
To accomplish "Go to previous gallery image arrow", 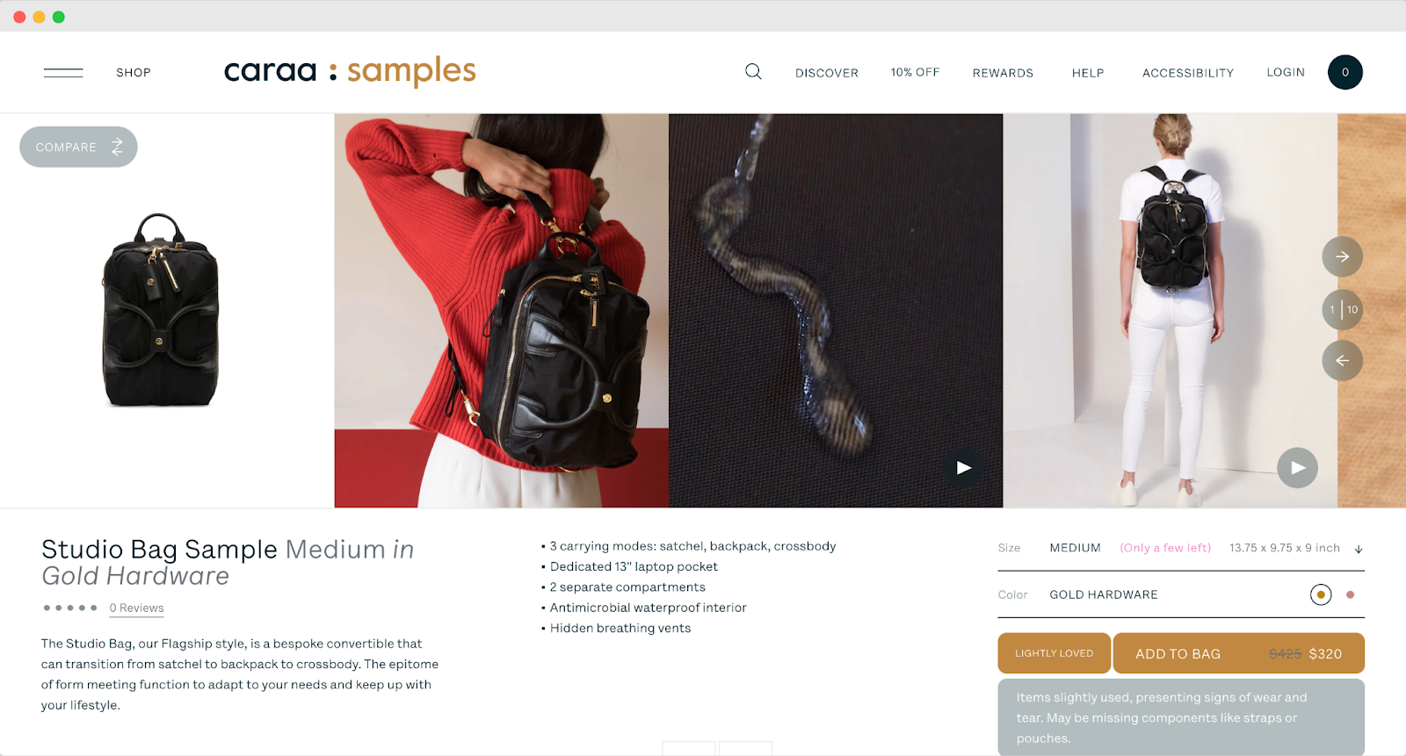I will [1342, 361].
